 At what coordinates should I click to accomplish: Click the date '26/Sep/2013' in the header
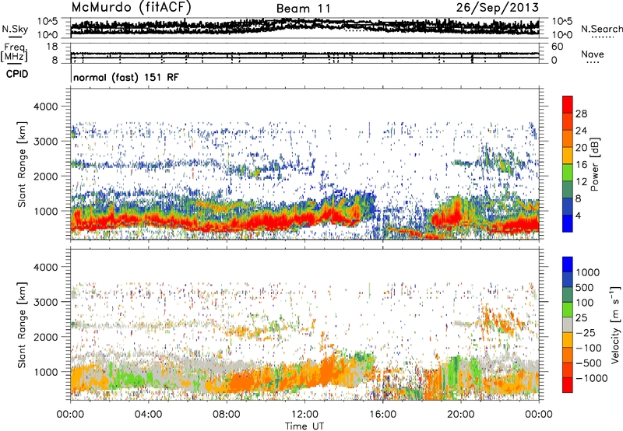497,7
